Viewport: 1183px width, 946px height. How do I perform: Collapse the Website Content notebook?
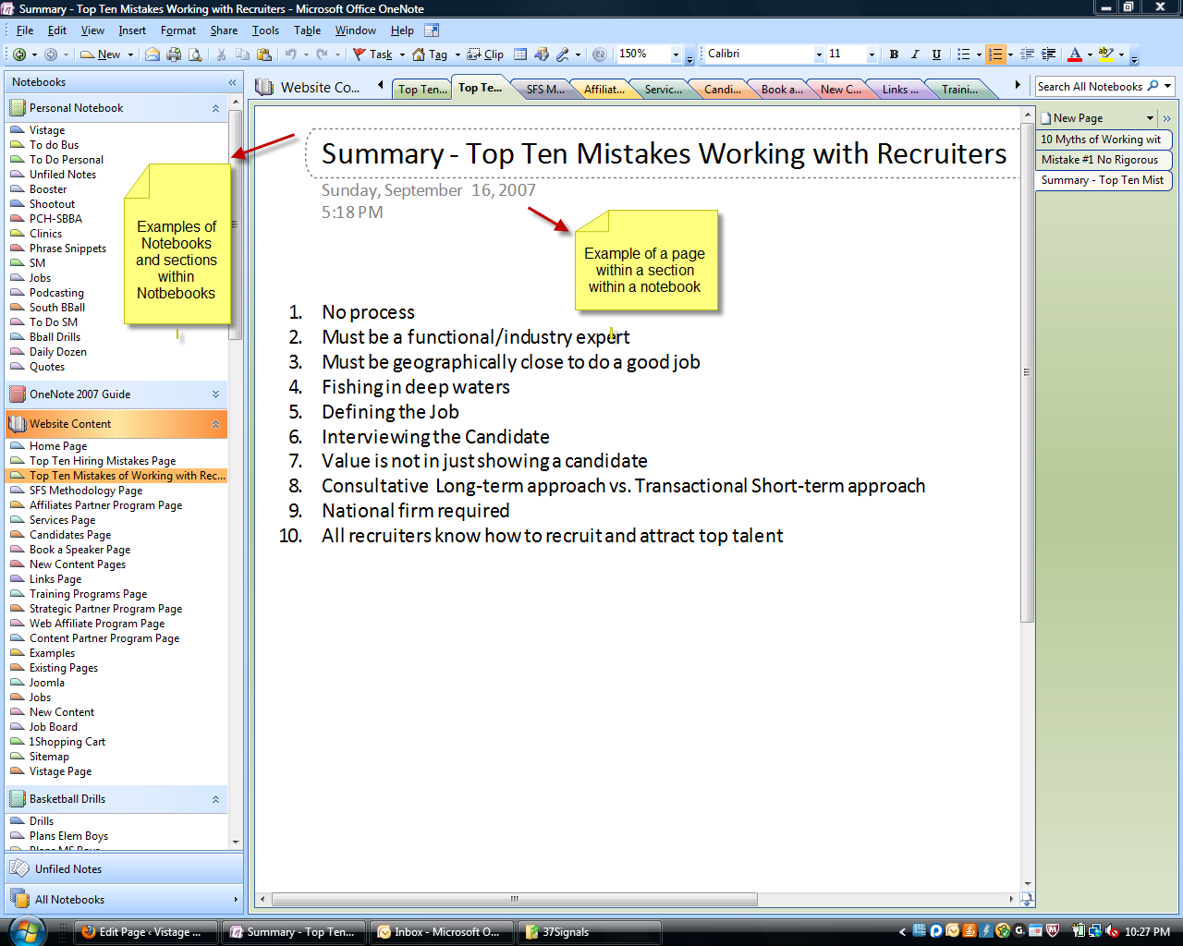[x=215, y=424]
